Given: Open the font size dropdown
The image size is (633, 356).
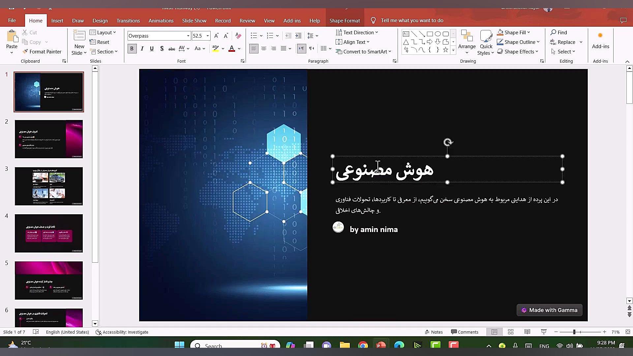Looking at the screenshot, I should 208,36.
